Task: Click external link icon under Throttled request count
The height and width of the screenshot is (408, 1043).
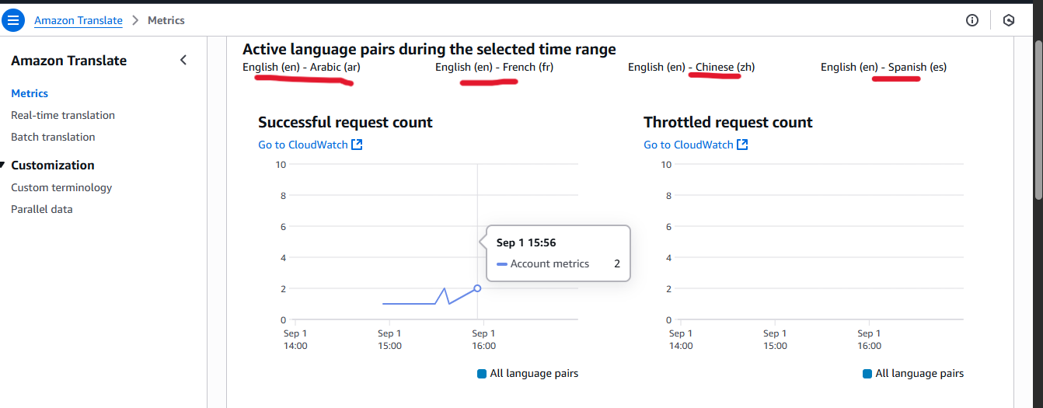Action: [742, 145]
